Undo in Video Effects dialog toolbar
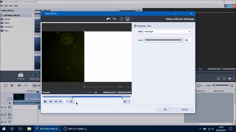This screenshot has height=132, width=236. (108, 19)
